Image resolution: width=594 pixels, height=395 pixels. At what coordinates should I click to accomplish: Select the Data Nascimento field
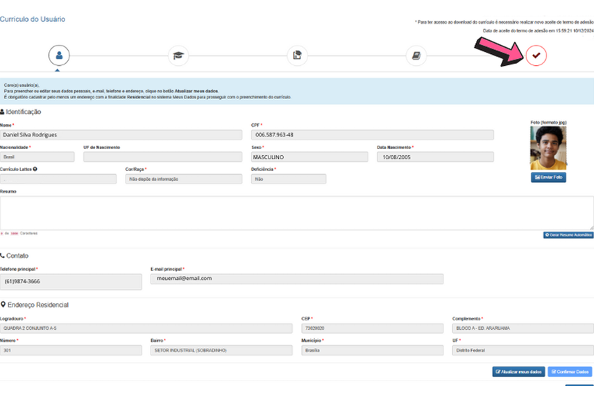(434, 157)
